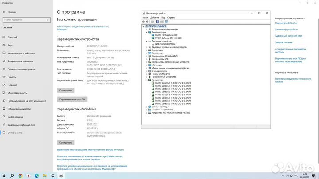The width and height of the screenshot is (319, 179).
Task: Collapse Видеоадаптеры chevron
Action: point(147,32)
